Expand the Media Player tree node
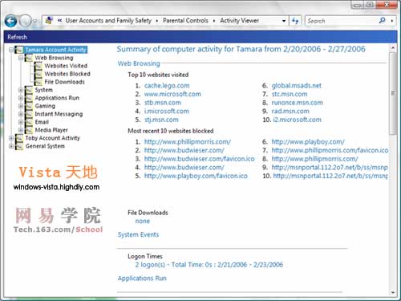The image size is (401, 301). [x=21, y=130]
